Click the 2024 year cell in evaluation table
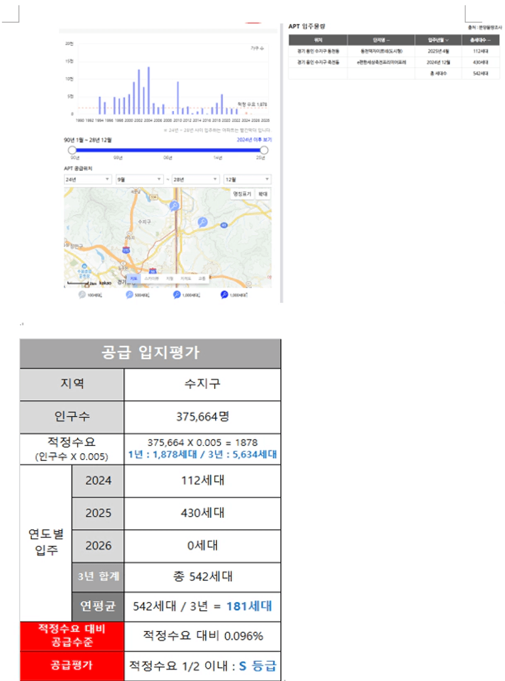 [98, 481]
